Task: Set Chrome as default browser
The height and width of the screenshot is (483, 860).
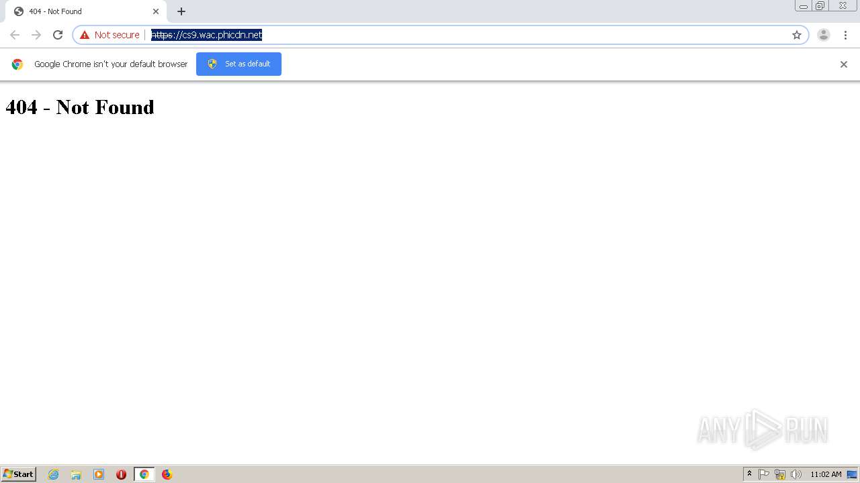Action: click(x=239, y=64)
